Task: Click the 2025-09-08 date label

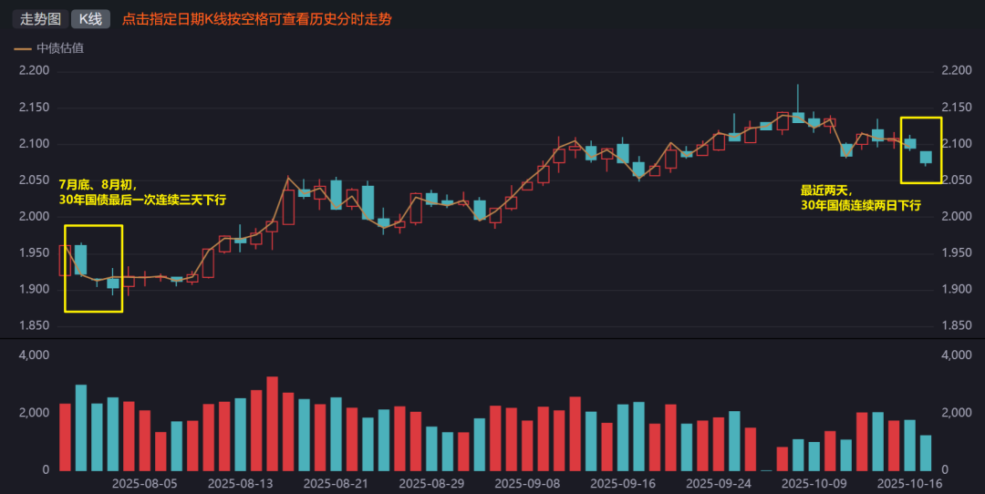Action: (x=527, y=483)
